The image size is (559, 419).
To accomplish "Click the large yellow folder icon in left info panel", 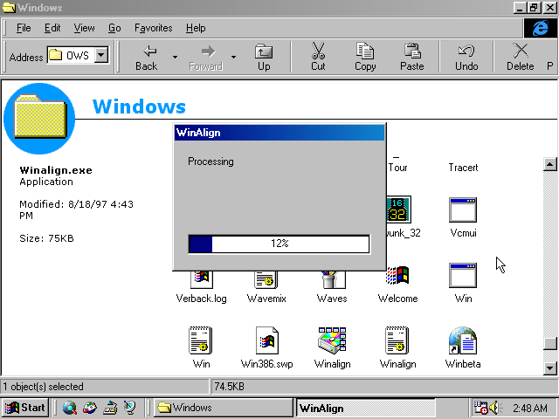I will click(39, 116).
